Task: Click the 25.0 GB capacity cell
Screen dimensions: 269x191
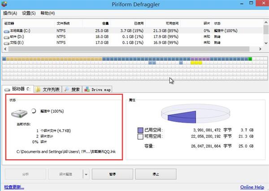Action: (102, 31)
